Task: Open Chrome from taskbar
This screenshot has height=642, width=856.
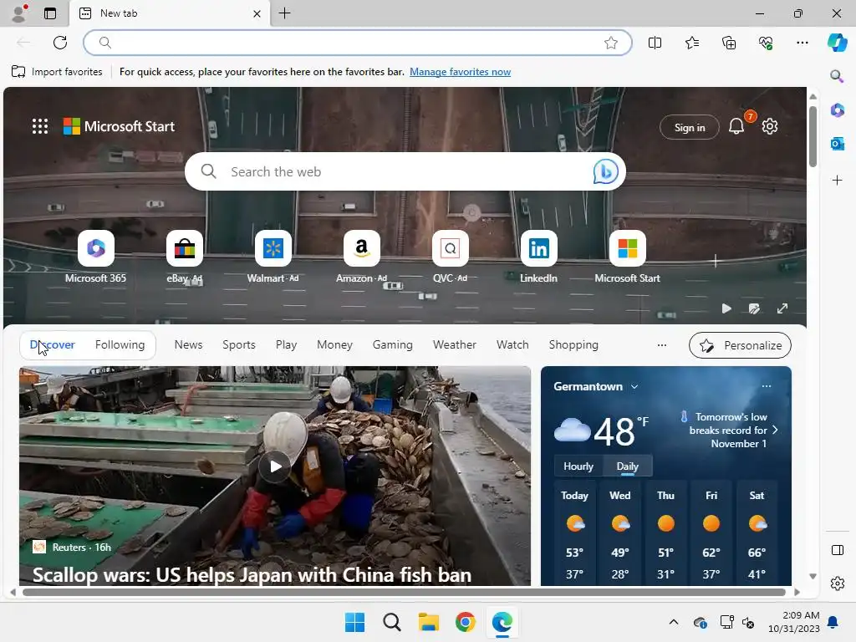Action: coord(465,622)
